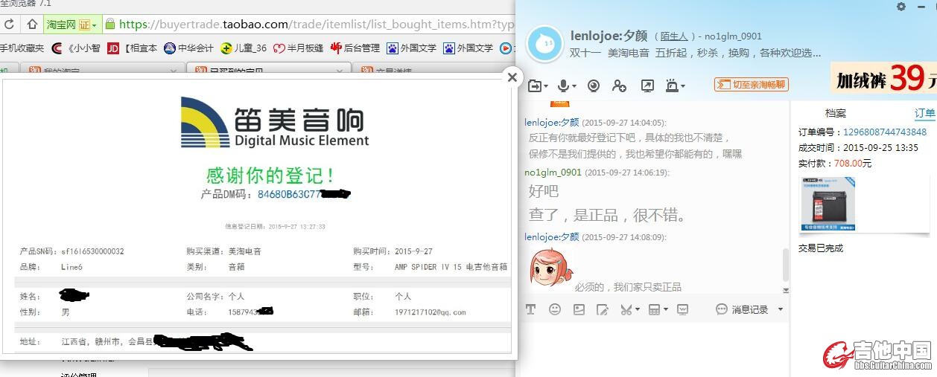This screenshot has height=377, width=937.
Task: Open order number 1296808744743848 link
Action: pos(885,132)
